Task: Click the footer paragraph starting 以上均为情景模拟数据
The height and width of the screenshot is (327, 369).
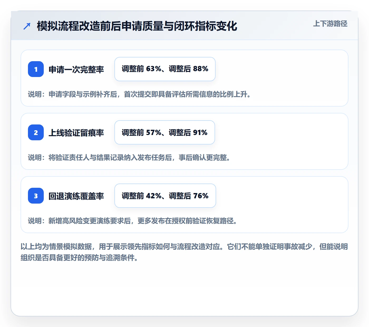Action: coord(184,252)
